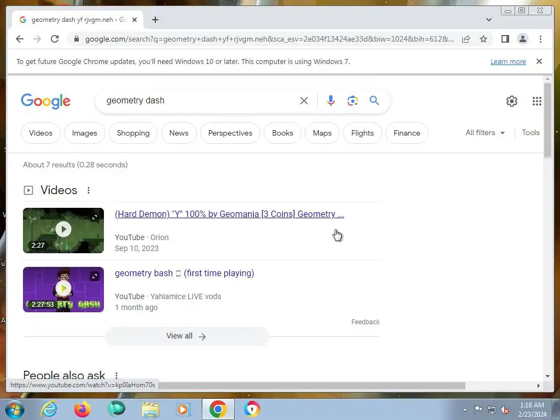Filter results by Shopping

[x=133, y=133]
